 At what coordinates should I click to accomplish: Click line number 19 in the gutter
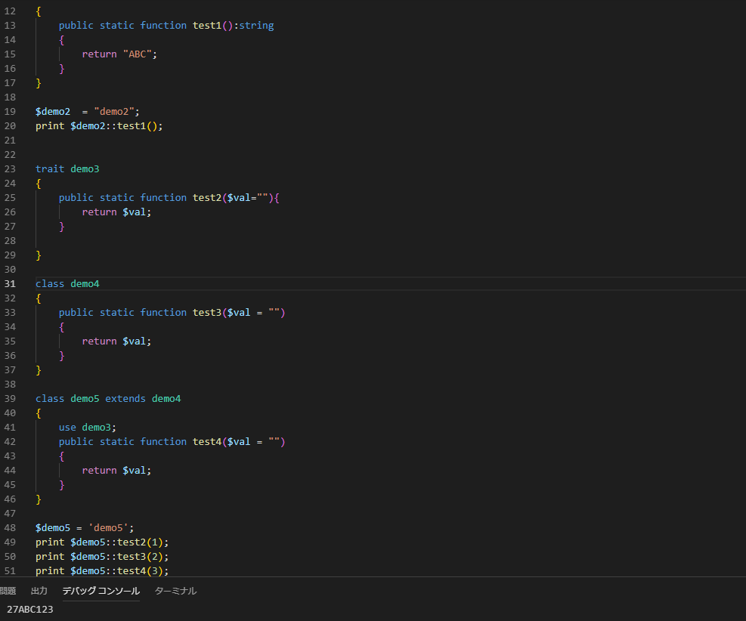tap(10, 112)
